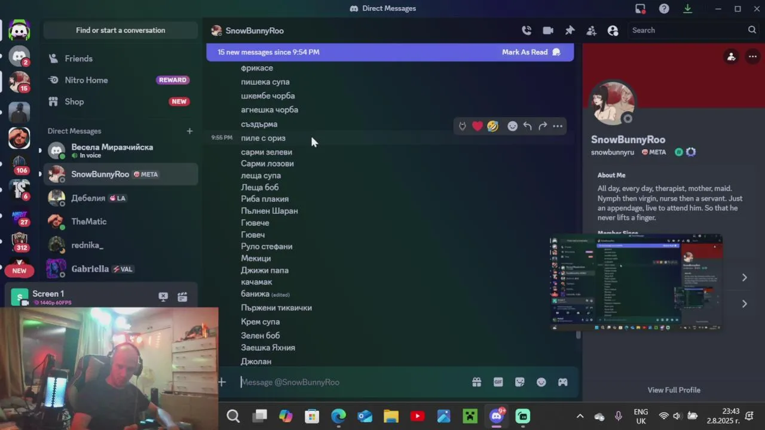Click the META server tag on profile
This screenshot has height=430, width=765.
point(654,152)
